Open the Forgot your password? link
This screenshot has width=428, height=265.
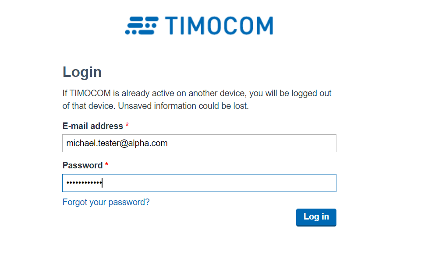(106, 202)
